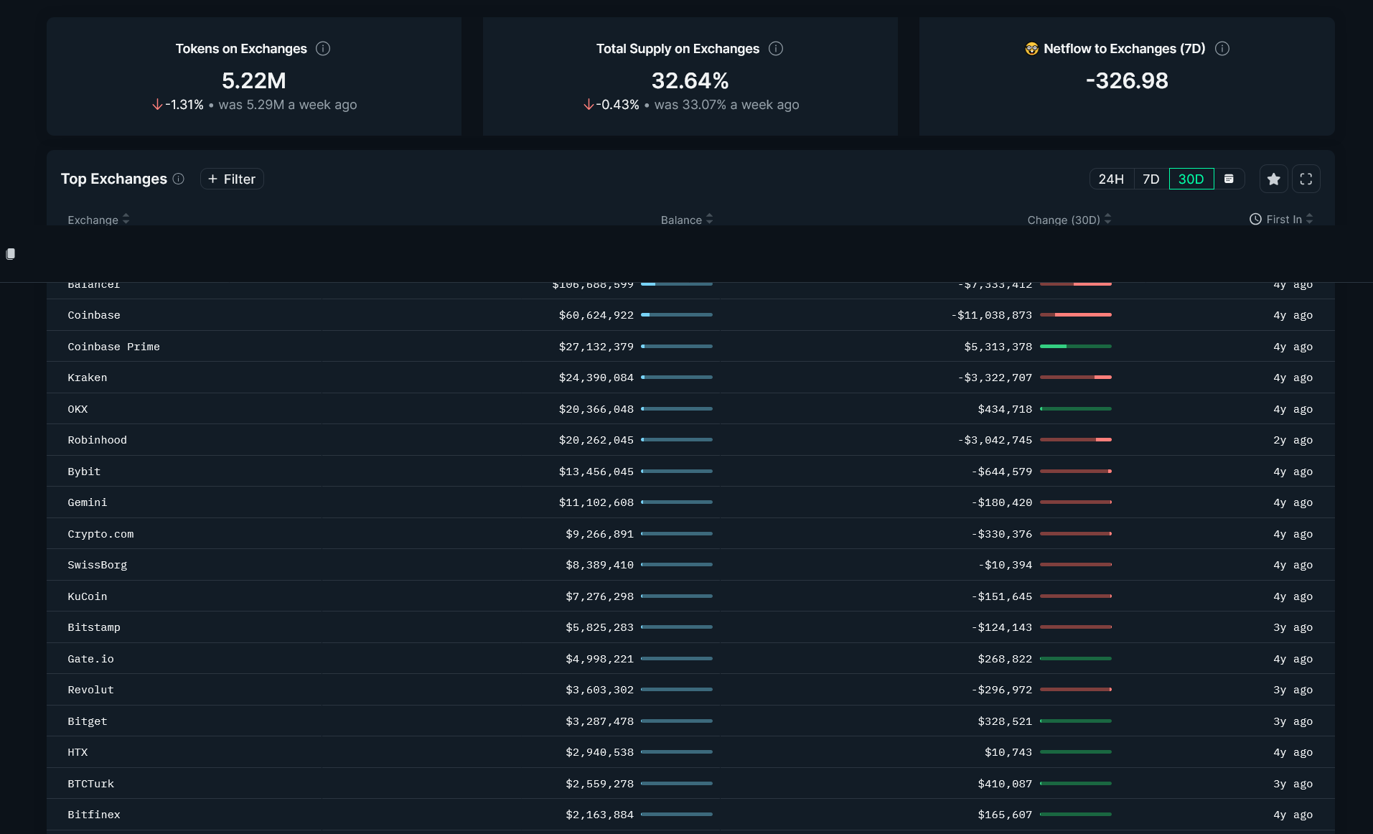The image size is (1373, 834).
Task: Open the Coinbase Prime exchange row
Action: [113, 347]
